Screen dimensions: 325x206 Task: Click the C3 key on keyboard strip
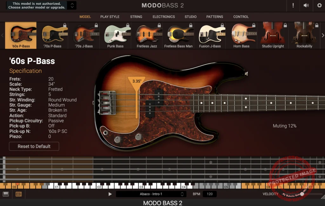click(x=142, y=187)
